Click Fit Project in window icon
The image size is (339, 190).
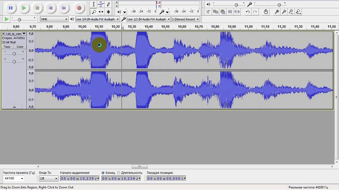pyautogui.click(x=298, y=12)
